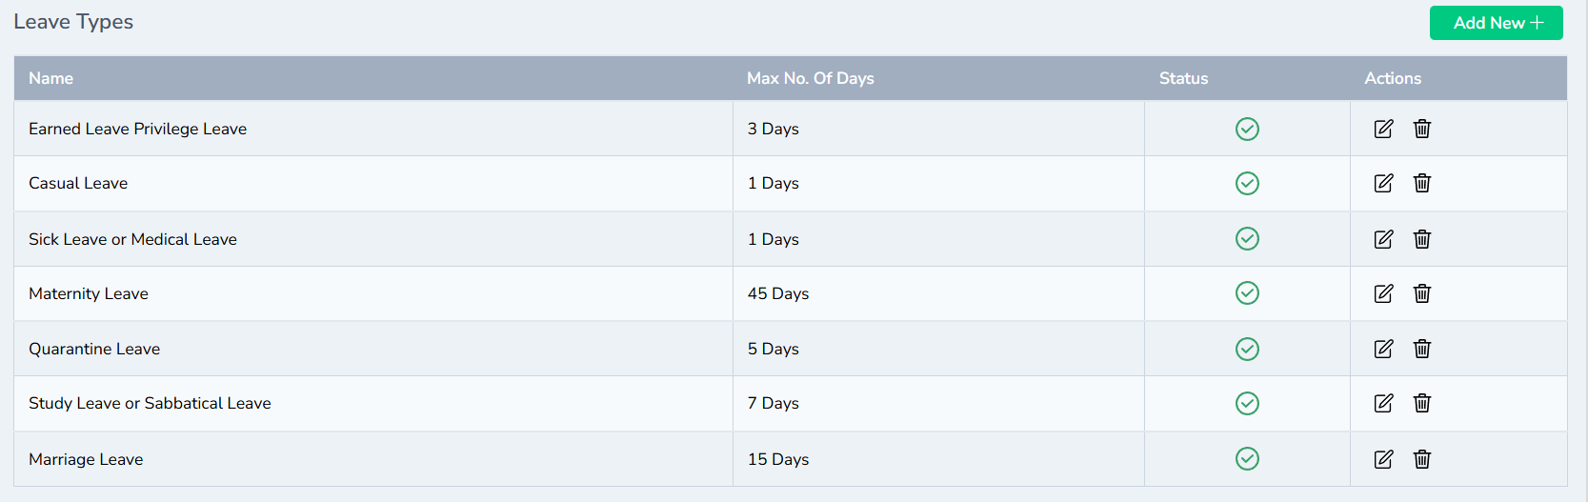Click Add New button

(1496, 23)
